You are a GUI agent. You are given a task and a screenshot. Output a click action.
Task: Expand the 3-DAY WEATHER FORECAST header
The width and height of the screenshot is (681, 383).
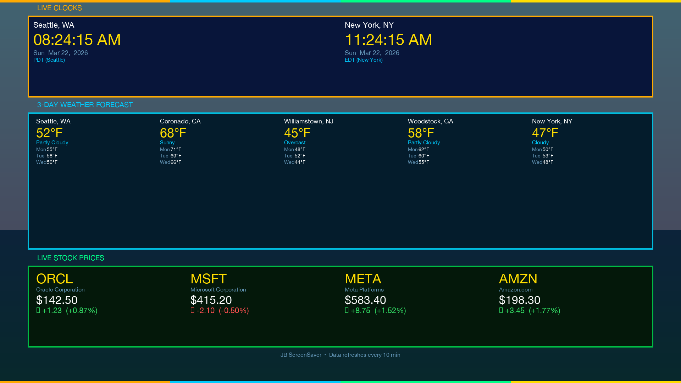click(85, 105)
